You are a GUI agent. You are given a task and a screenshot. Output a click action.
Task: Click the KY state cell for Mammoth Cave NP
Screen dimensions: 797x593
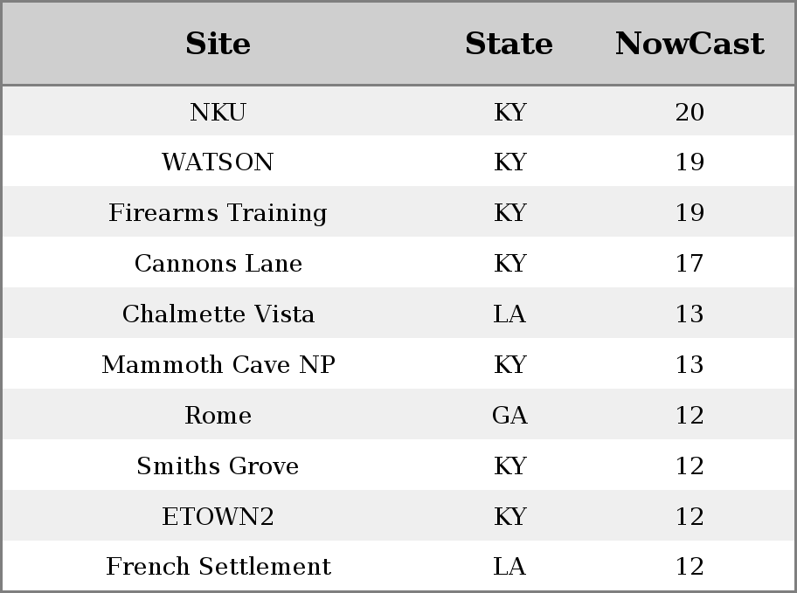pos(509,364)
